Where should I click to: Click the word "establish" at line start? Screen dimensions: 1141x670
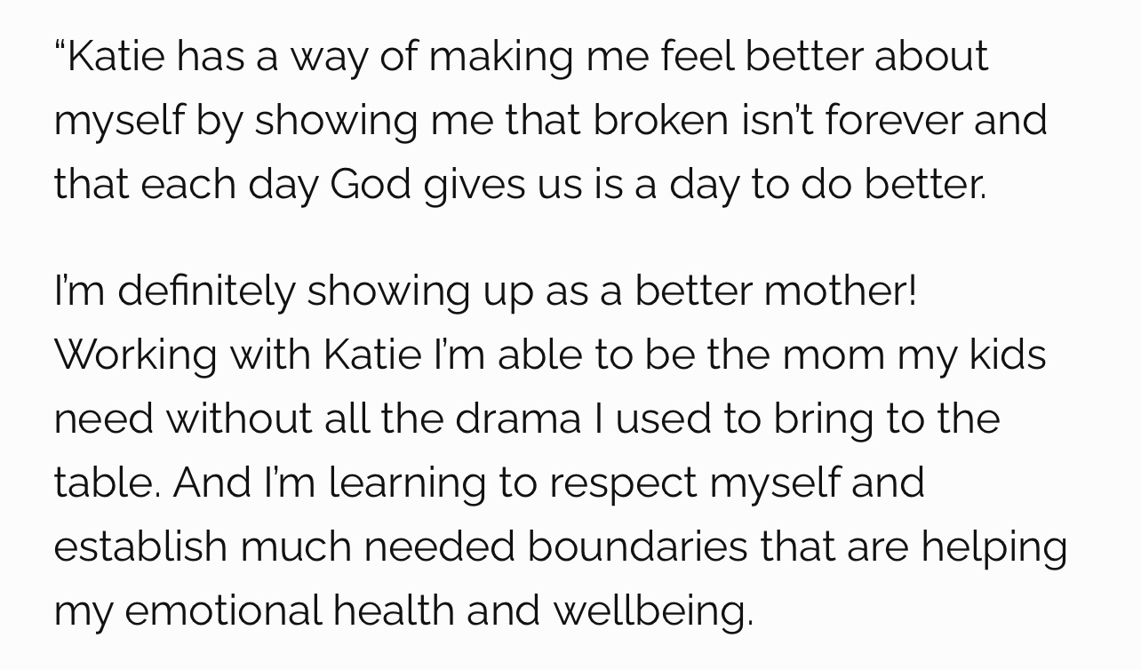140,546
